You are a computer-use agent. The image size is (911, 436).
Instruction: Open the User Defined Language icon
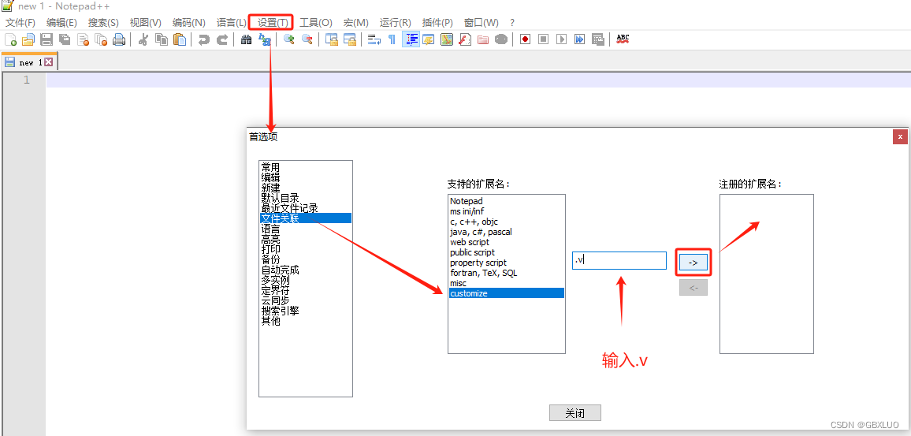[429, 39]
